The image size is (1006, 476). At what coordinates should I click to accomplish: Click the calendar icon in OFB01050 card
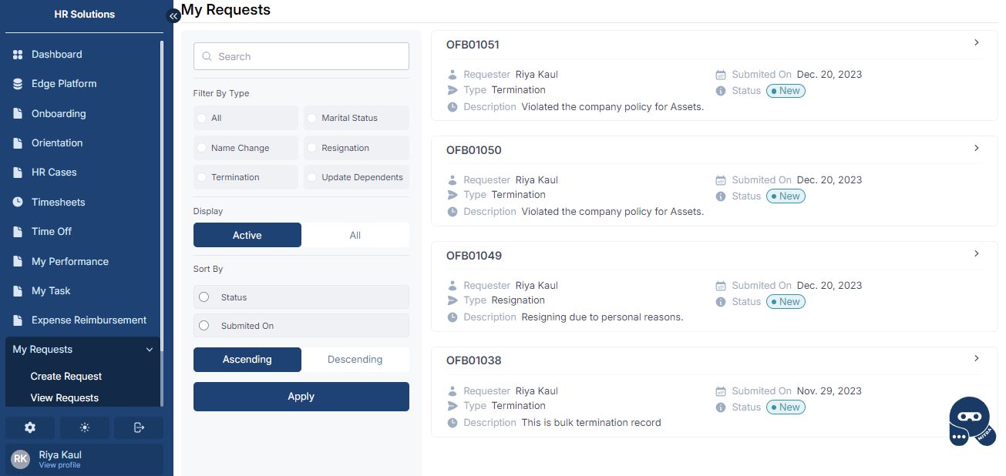pyautogui.click(x=721, y=180)
